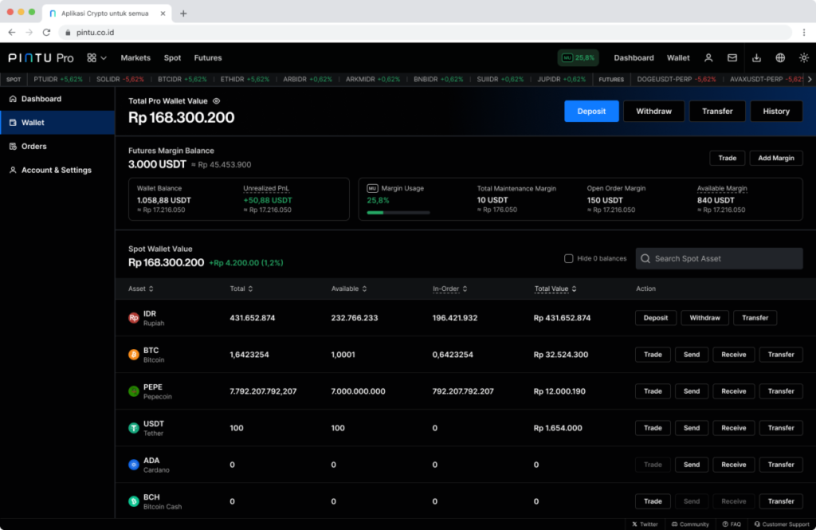Focus the Search Spot Asset field
Screen dimensions: 816x530
(719, 259)
